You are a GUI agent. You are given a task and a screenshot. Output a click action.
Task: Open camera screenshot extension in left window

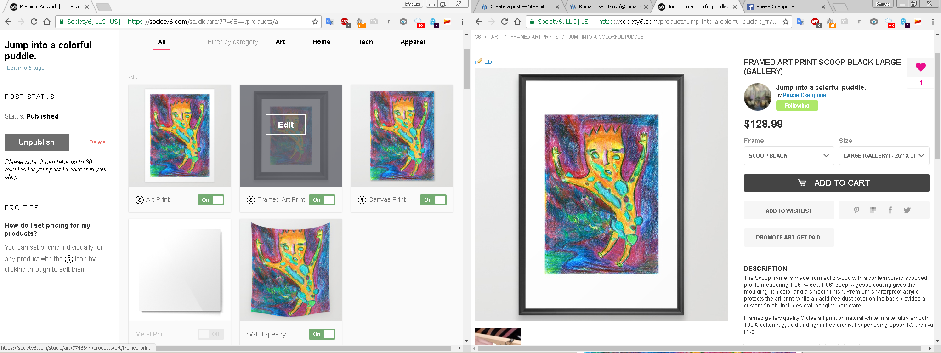click(374, 22)
